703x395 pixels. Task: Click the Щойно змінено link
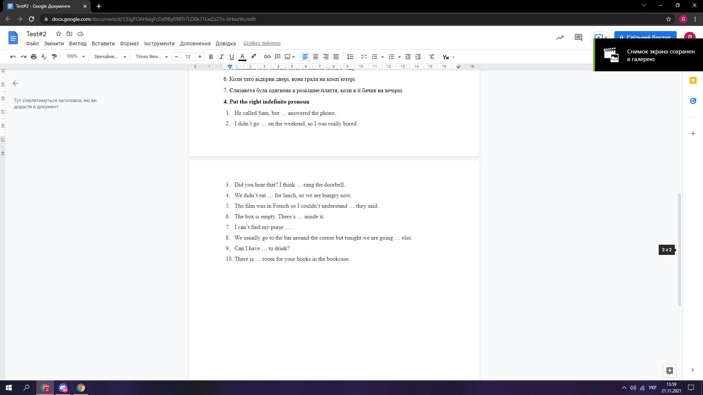click(262, 43)
